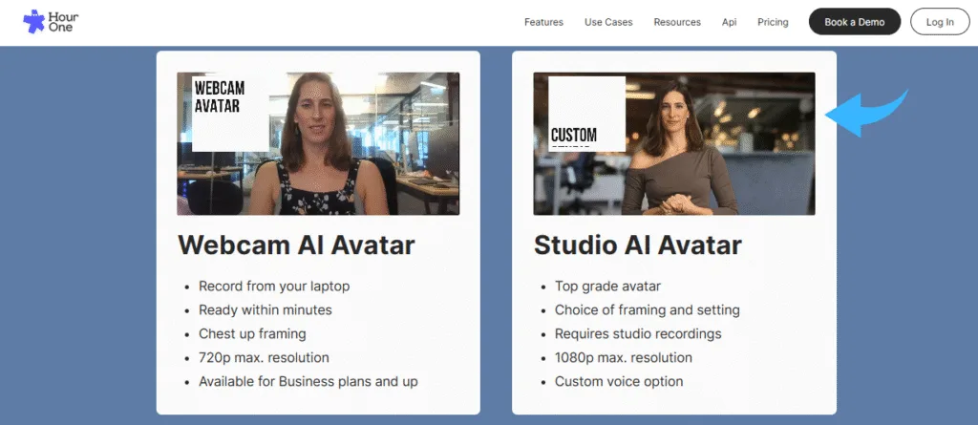
Task: Select the Webcam AI Avatar heading
Action: click(296, 244)
